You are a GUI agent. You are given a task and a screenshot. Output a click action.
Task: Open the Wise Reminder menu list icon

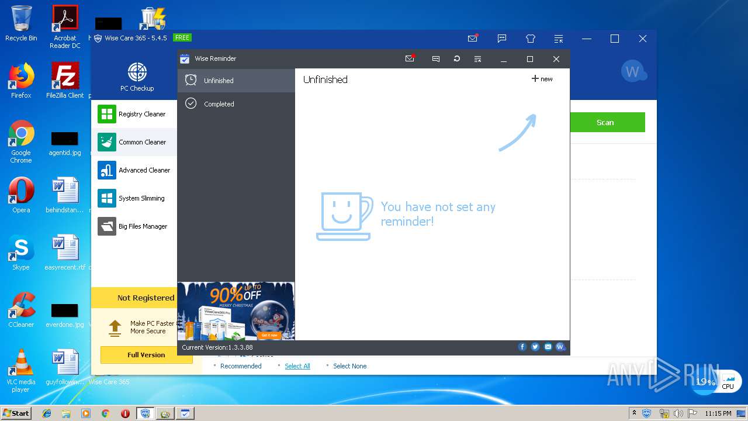pos(477,58)
